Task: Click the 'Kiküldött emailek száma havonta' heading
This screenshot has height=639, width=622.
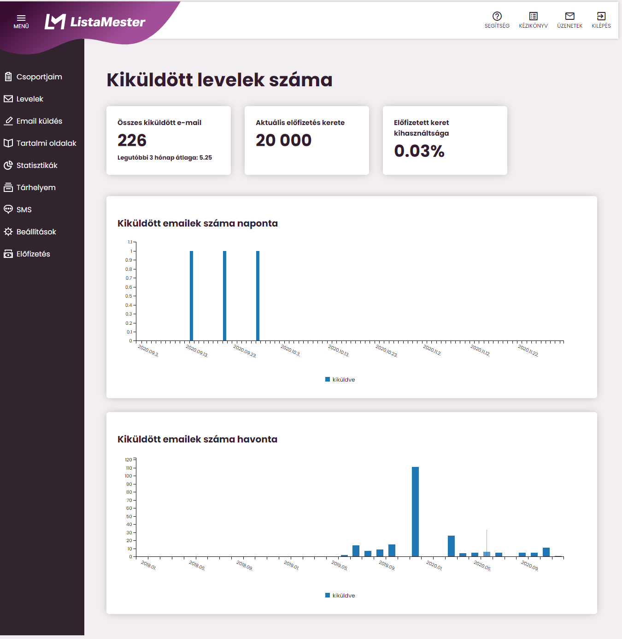Action: (197, 439)
